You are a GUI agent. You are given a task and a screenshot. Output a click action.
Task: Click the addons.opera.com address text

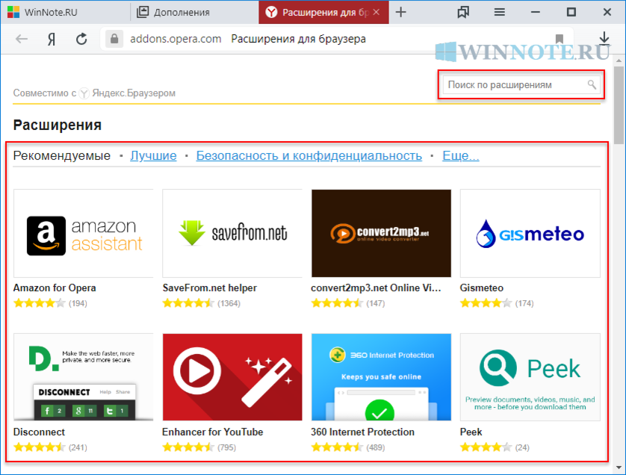pos(176,39)
